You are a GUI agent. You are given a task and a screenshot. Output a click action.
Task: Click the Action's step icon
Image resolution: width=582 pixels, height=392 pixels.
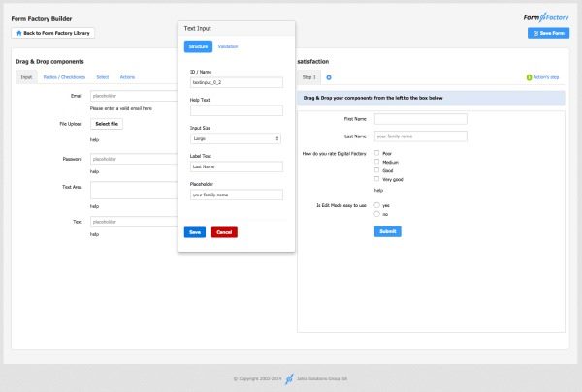(528, 76)
